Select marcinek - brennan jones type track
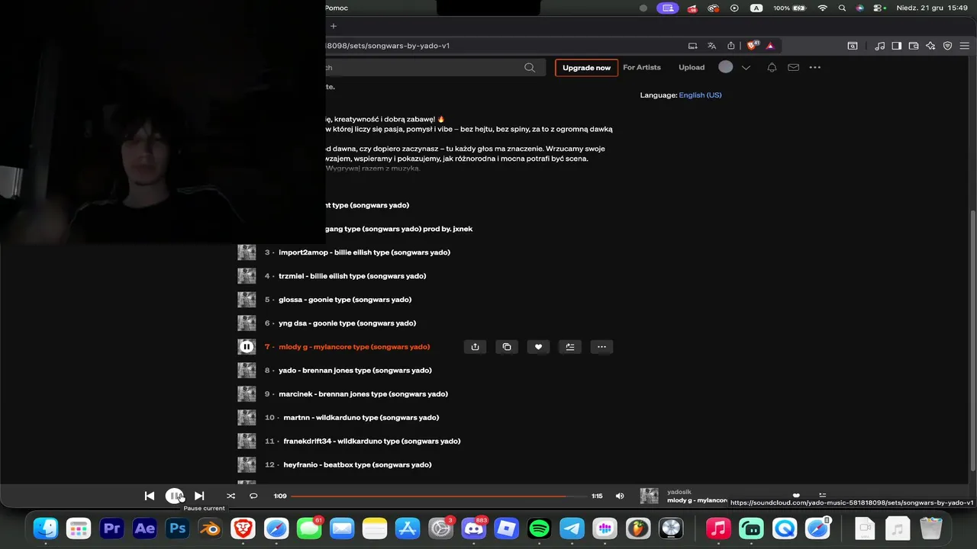The height and width of the screenshot is (549, 977). point(363,394)
